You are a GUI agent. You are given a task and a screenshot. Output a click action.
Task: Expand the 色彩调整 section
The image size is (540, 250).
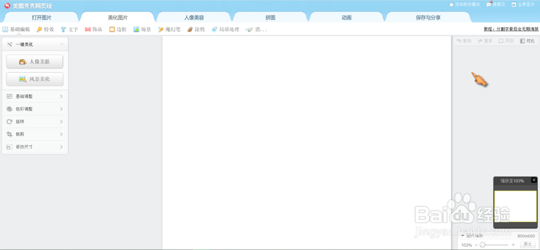click(x=35, y=109)
